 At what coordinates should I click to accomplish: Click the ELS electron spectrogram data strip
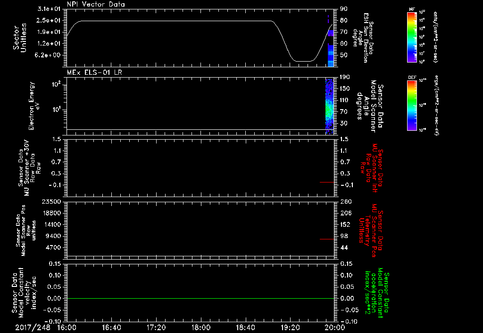tap(329, 106)
